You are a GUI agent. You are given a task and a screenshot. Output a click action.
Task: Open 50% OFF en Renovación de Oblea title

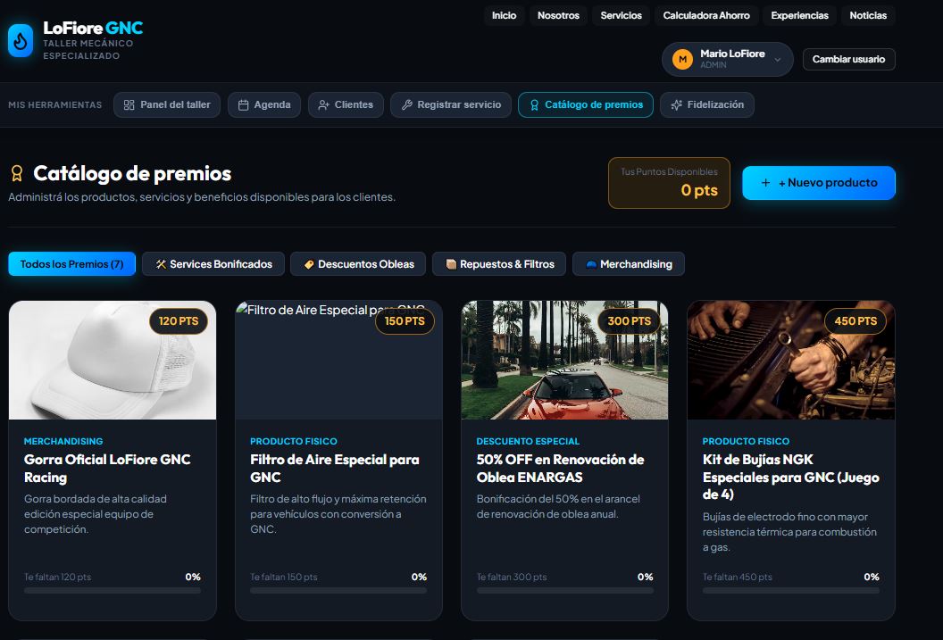pos(560,468)
